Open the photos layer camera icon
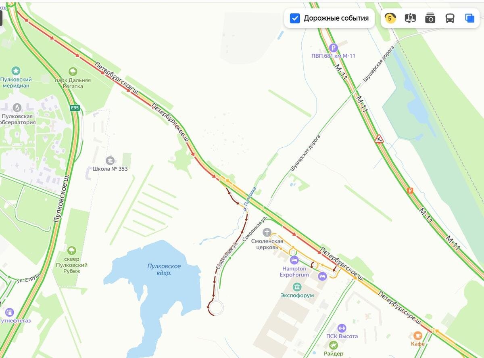The image size is (484, 358). coord(430,18)
